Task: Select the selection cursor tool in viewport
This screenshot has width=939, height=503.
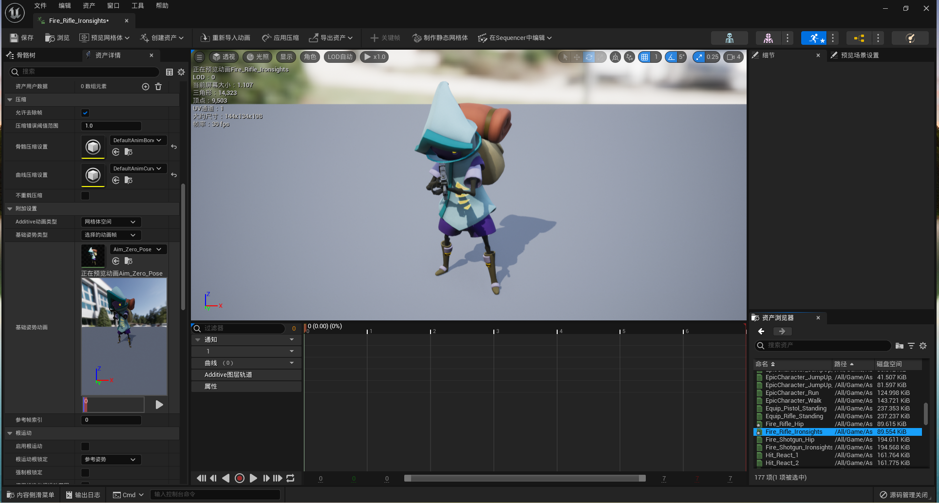Action: point(565,57)
